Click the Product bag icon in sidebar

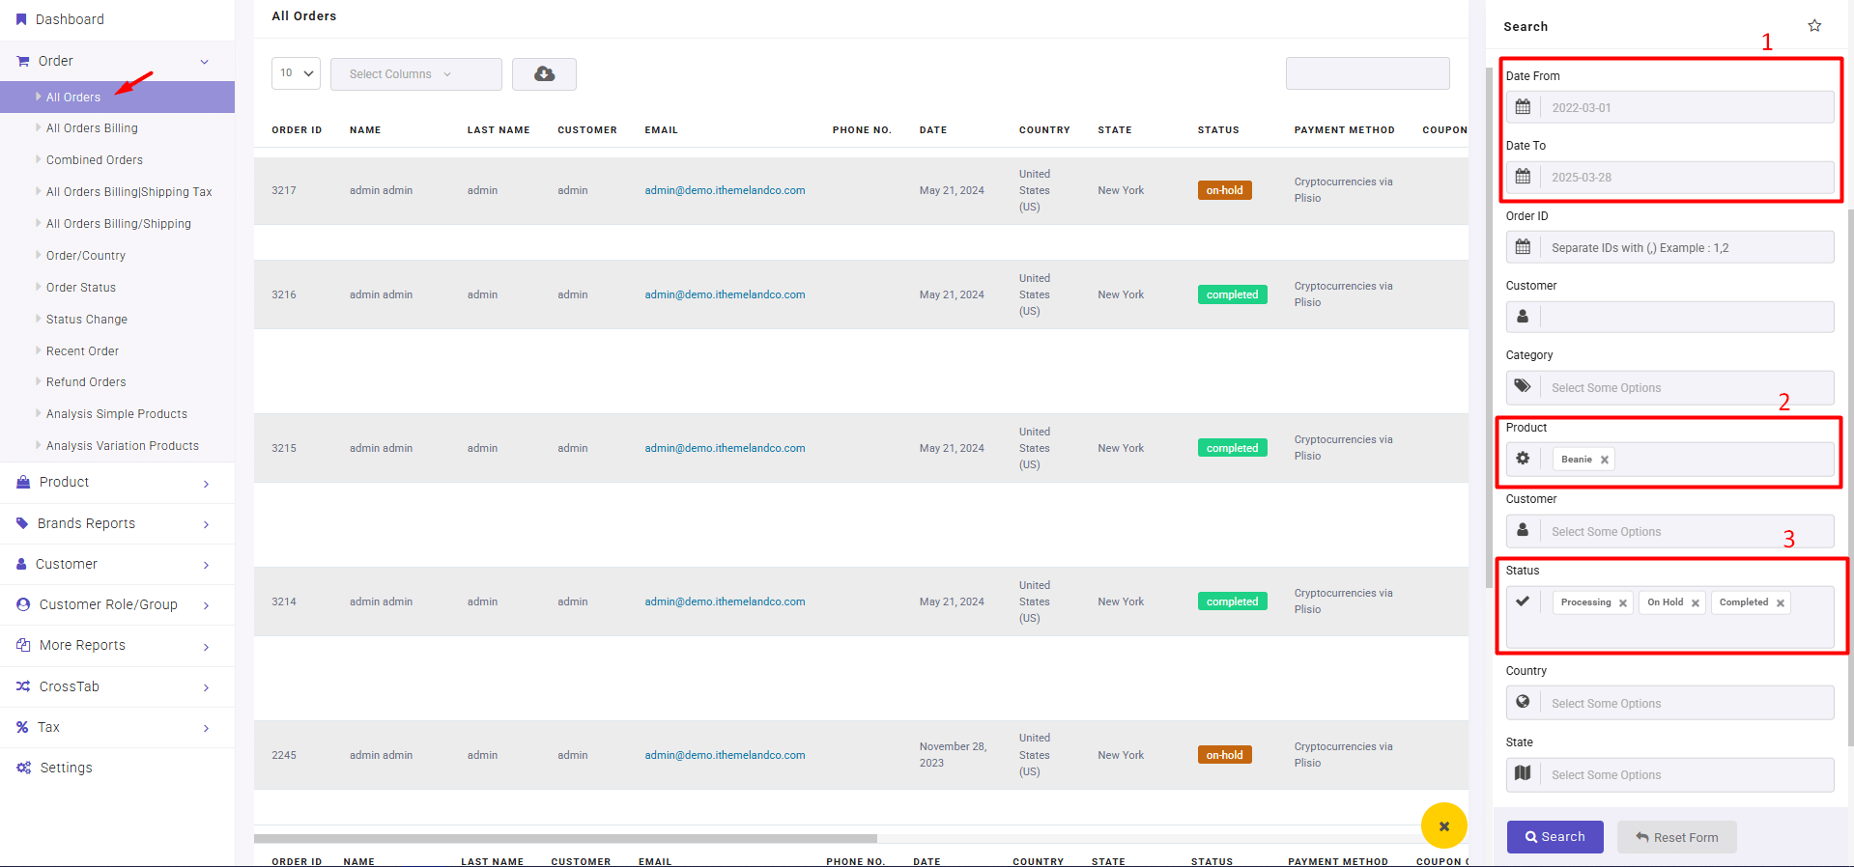click(23, 482)
